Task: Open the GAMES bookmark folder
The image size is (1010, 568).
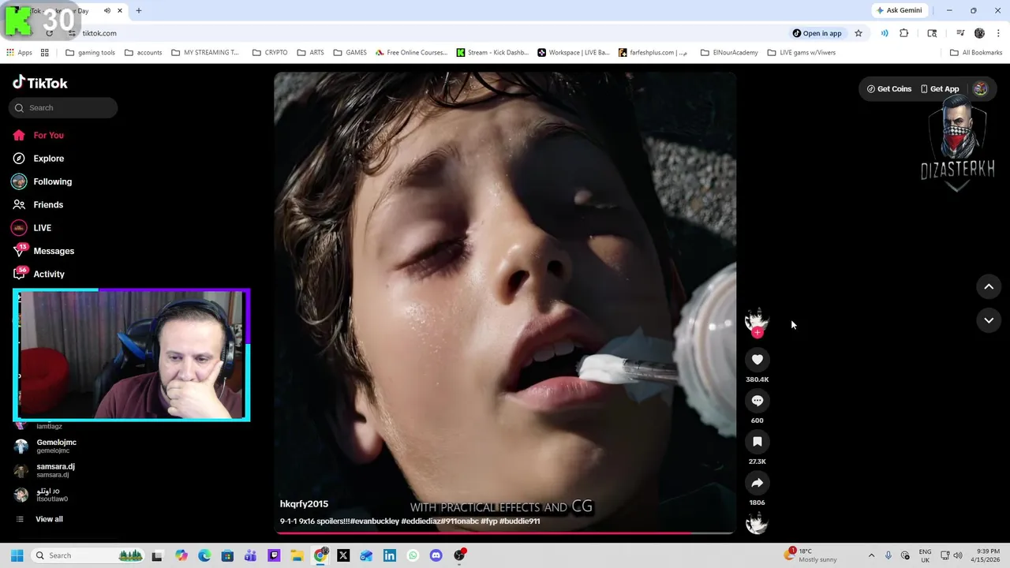Action: coord(350,53)
